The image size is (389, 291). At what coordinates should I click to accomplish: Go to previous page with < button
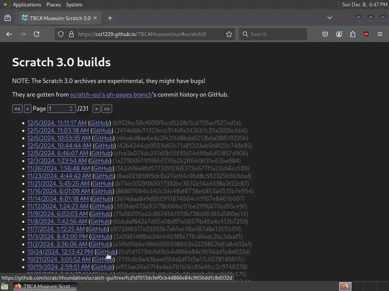[x=27, y=109]
